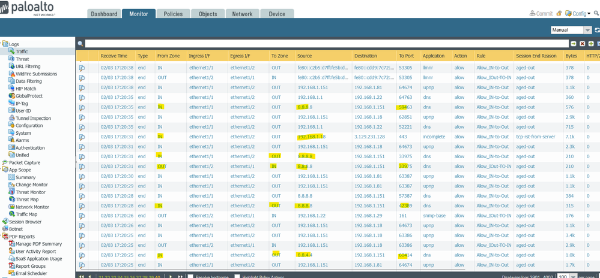Click the lock icon beside Commit

pos(559,14)
